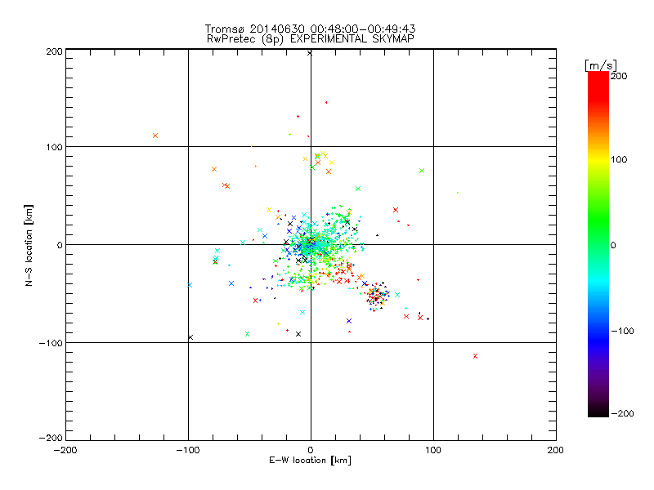Click the 200 tick label on the N-S axis

(x=54, y=51)
